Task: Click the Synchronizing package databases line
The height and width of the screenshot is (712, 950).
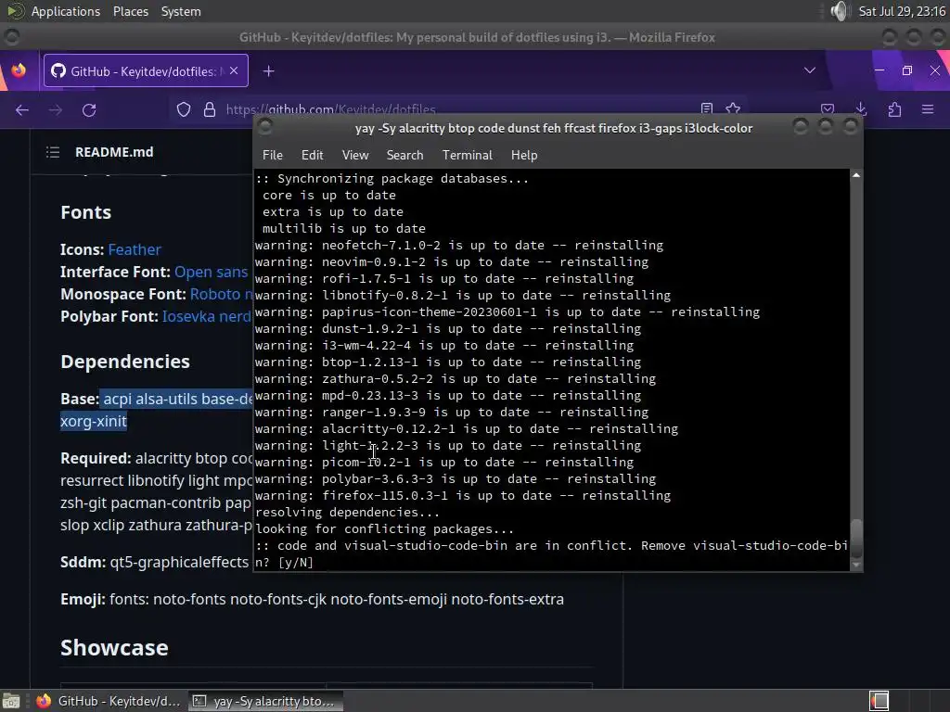Action: pyautogui.click(x=392, y=179)
